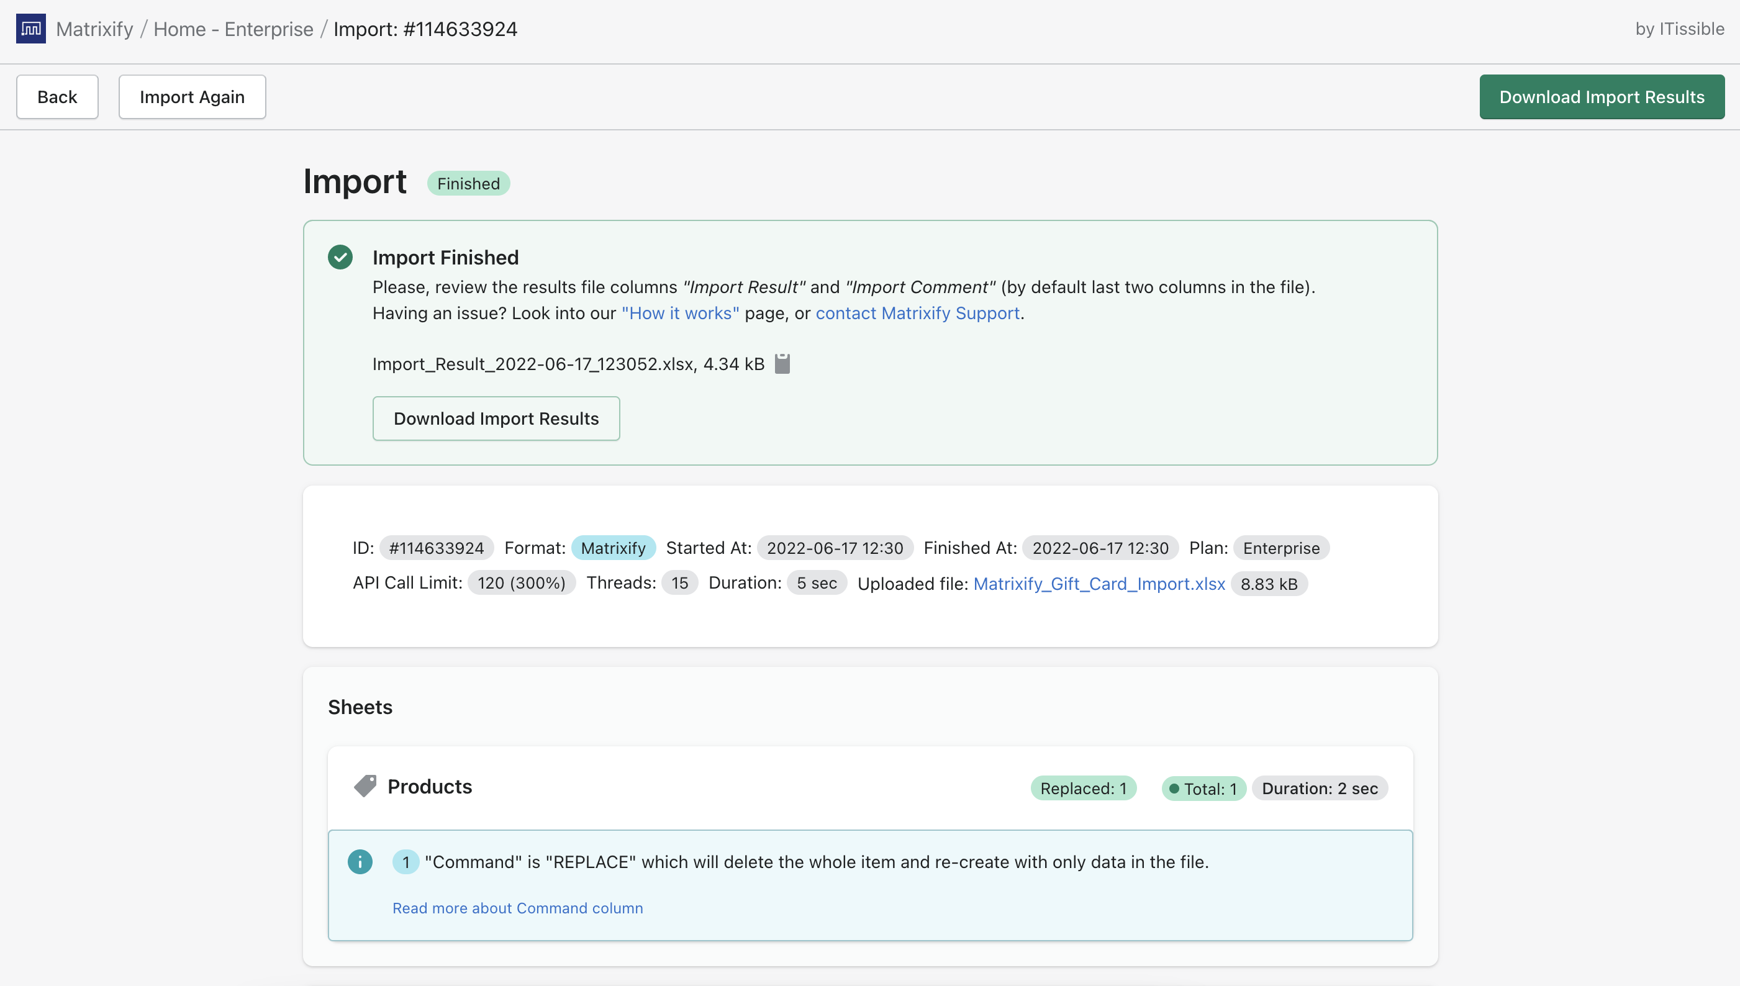Go to Matrixify breadcrumb
Image resolution: width=1740 pixels, height=986 pixels.
(94, 29)
